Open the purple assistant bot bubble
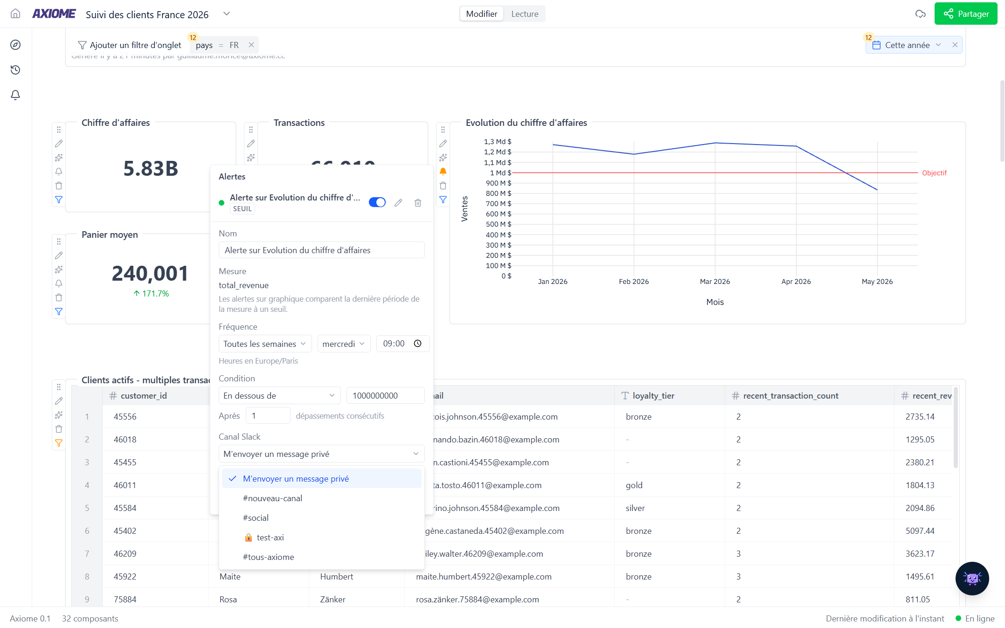Image resolution: width=1005 pixels, height=628 pixels. tap(972, 578)
